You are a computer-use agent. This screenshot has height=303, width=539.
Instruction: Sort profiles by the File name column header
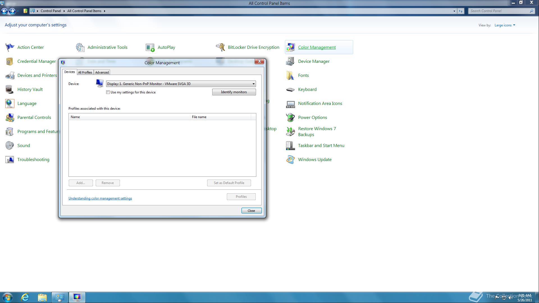point(220,117)
